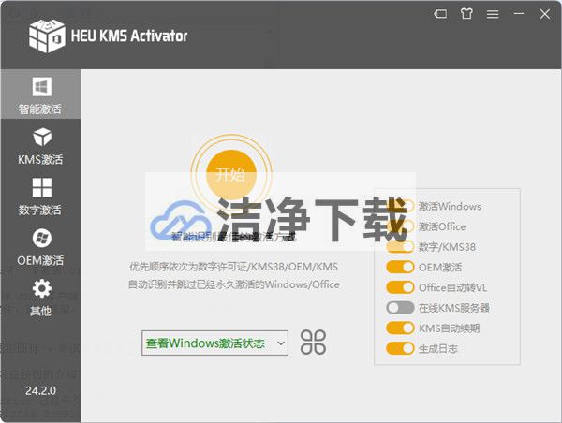This screenshot has width=562, height=423.
Task: Toggle the 激活Windows switch
Action: (x=400, y=206)
